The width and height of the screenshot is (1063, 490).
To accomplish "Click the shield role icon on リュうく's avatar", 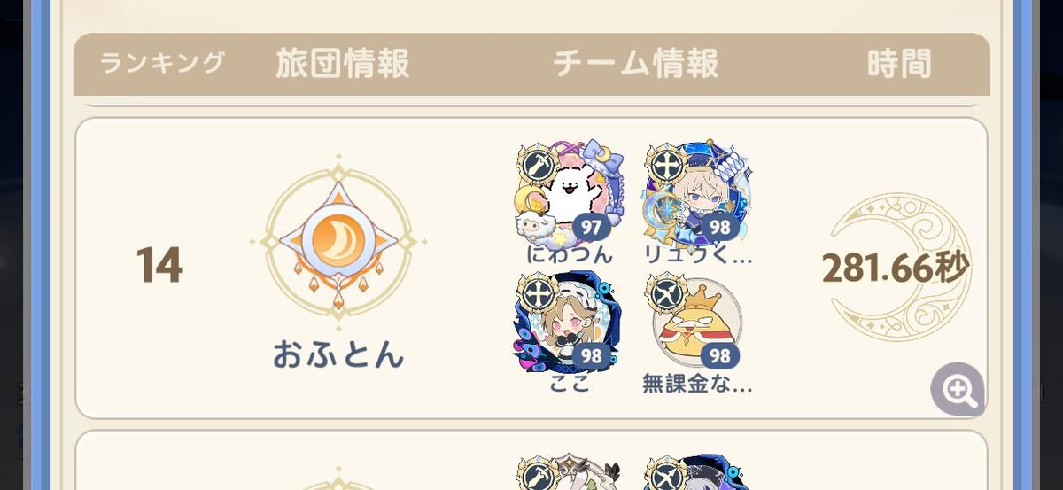I will point(666,163).
